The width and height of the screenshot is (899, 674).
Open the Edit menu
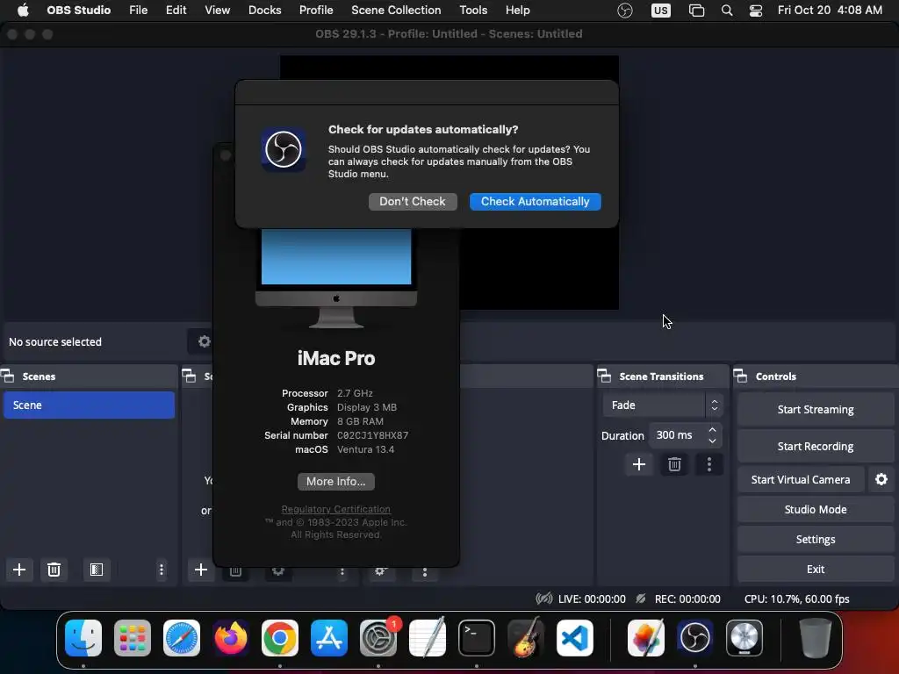176,10
